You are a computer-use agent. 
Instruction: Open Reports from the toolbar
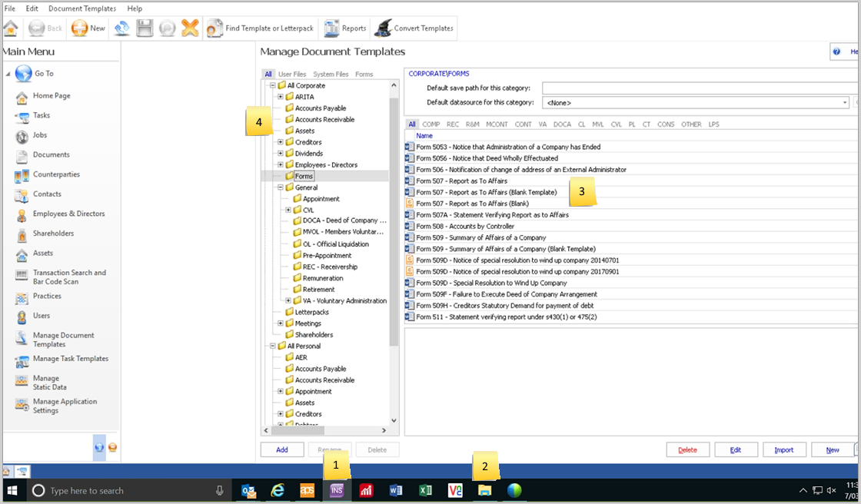(x=345, y=28)
